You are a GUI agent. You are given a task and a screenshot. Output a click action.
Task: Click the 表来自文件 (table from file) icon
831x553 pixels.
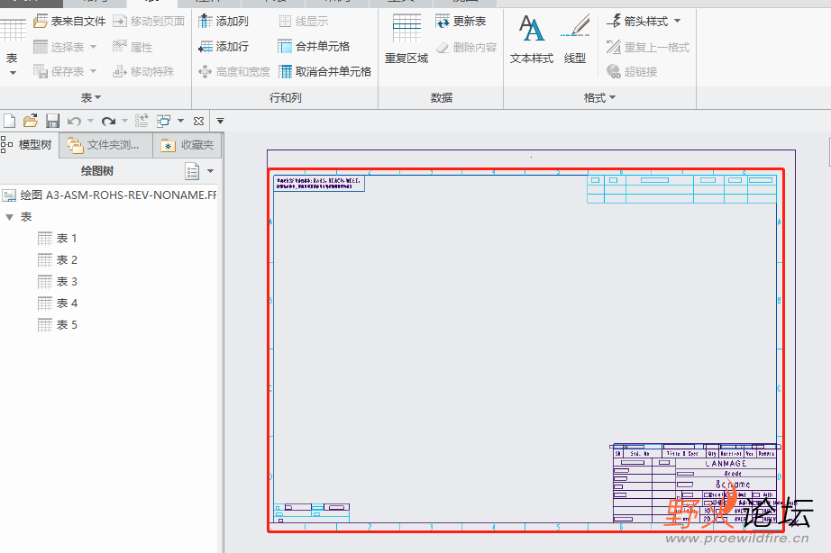pos(41,22)
